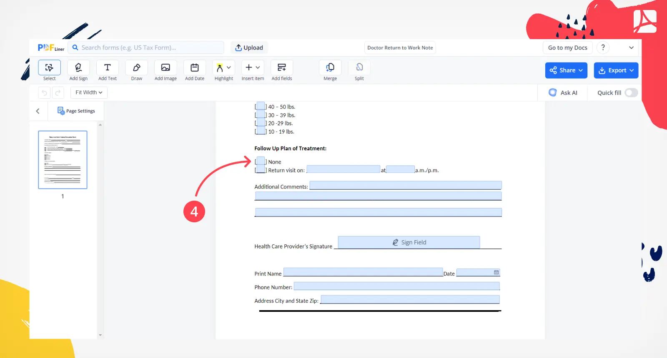Pick the Add Date tool
Viewport: 667px width, 358px height.
point(195,70)
